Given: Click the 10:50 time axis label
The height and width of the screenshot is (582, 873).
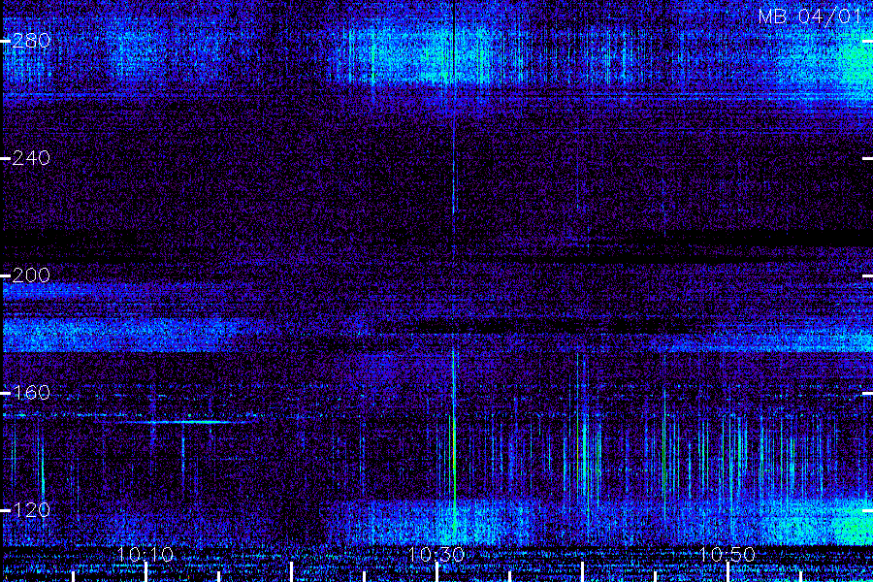Looking at the screenshot, I should (727, 555).
